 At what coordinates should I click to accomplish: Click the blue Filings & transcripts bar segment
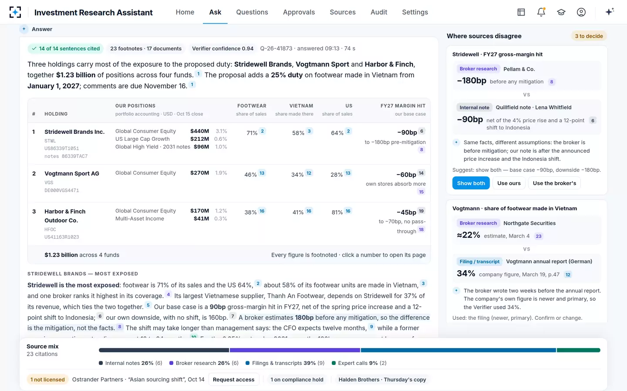[x=458, y=350]
